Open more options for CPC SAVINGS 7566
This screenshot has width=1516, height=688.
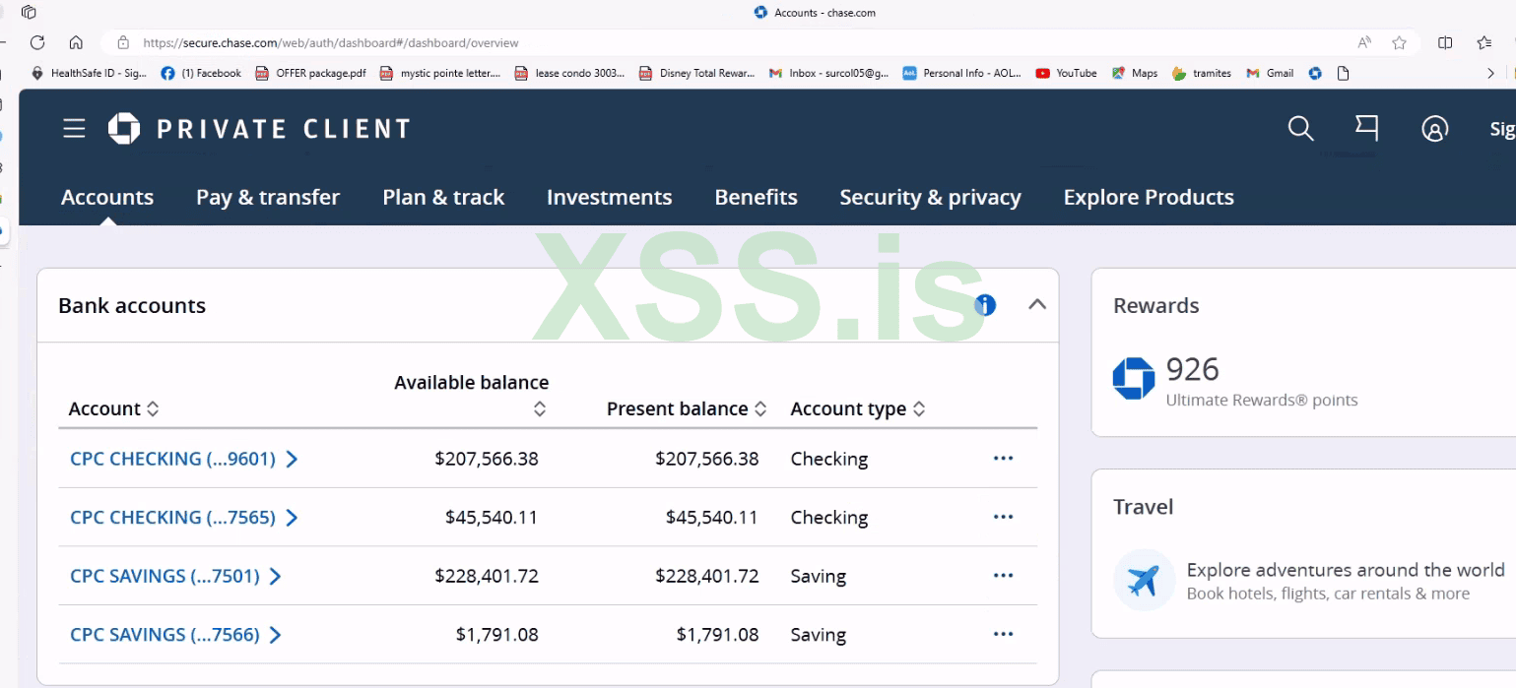(1003, 635)
